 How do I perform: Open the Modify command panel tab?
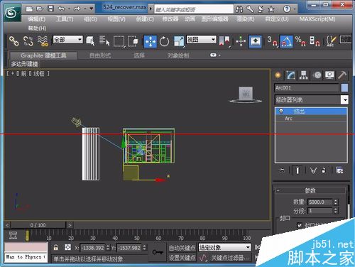(290, 75)
